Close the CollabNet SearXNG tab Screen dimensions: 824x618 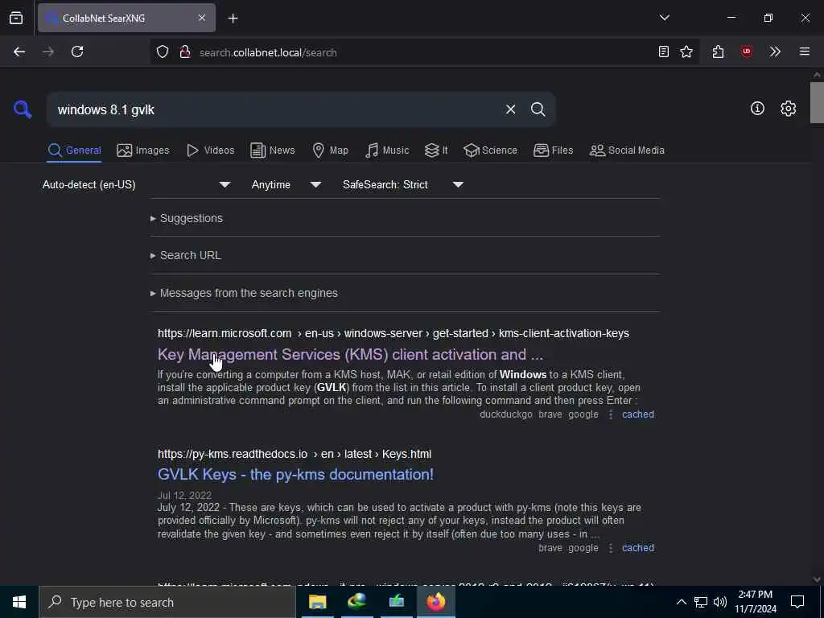pyautogui.click(x=202, y=18)
